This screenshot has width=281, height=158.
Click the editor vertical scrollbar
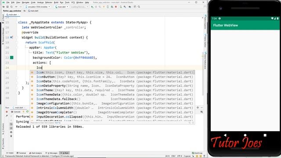point(203,73)
